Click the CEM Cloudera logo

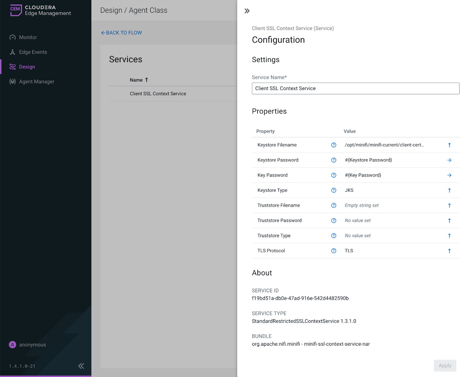click(x=16, y=10)
